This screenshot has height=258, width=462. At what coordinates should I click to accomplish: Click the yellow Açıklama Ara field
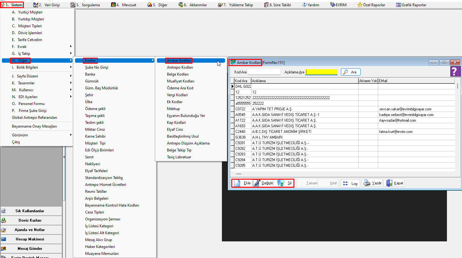(x=321, y=72)
